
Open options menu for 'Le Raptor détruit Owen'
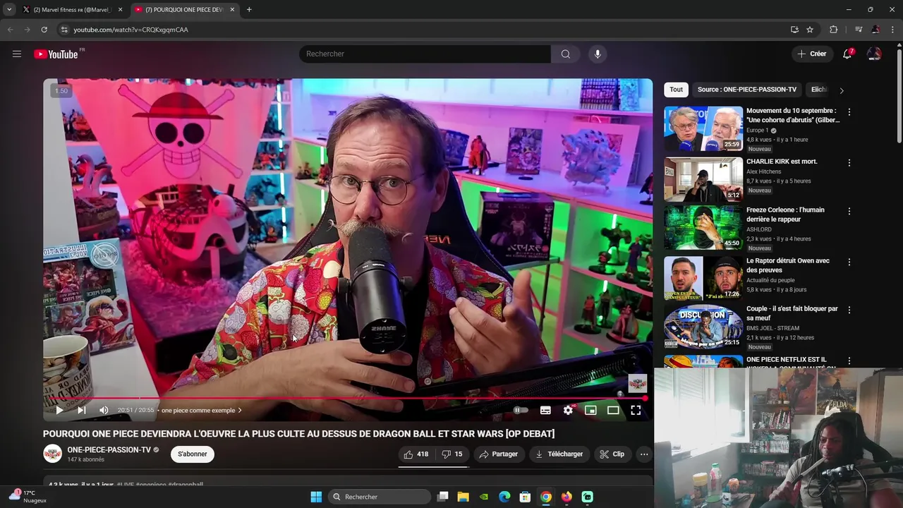(x=849, y=262)
